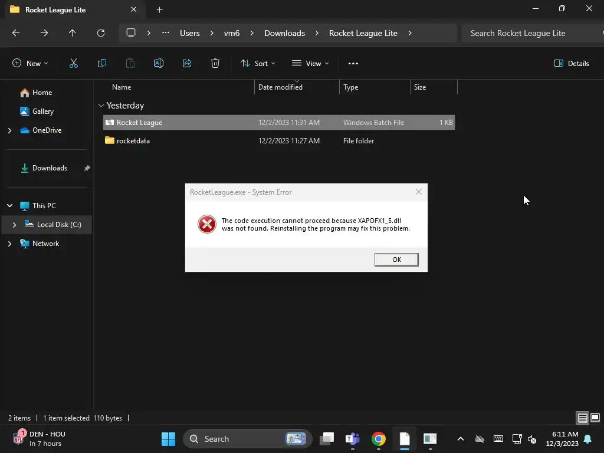Rename the selected file
This screenshot has width=604, height=453.
(158, 63)
